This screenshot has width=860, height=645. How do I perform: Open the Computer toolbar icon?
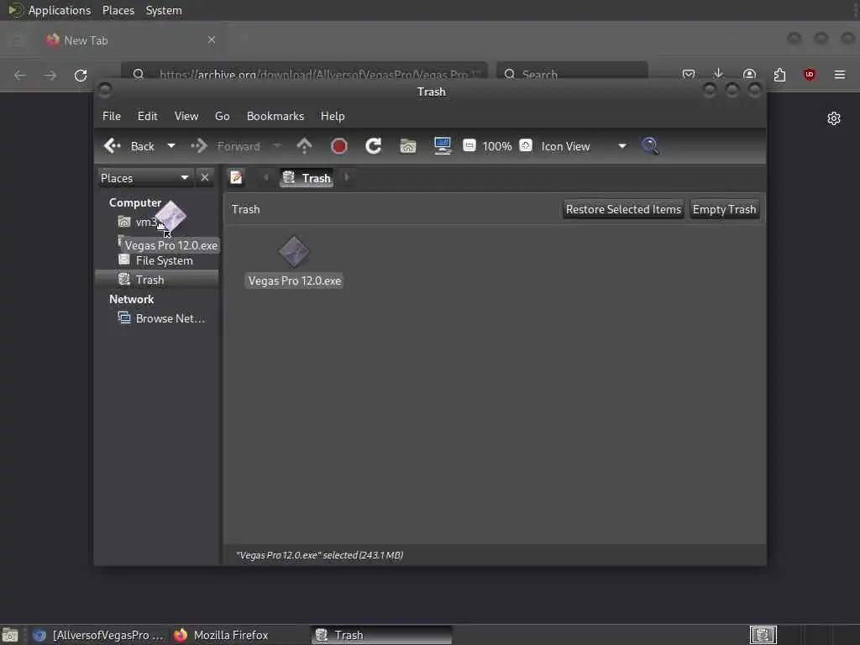442,146
